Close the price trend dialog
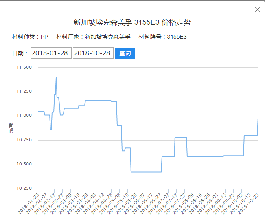This screenshot has width=265, height=224. pyautogui.click(x=257, y=10)
